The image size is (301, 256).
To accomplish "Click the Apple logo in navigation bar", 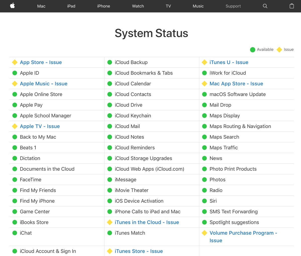I will pyautogui.click(x=12, y=6).
